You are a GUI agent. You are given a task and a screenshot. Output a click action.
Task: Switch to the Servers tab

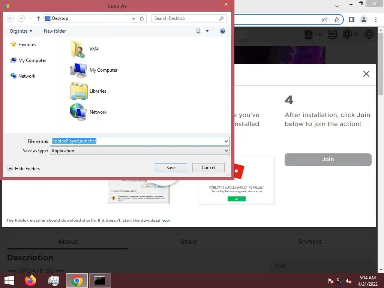(310, 242)
